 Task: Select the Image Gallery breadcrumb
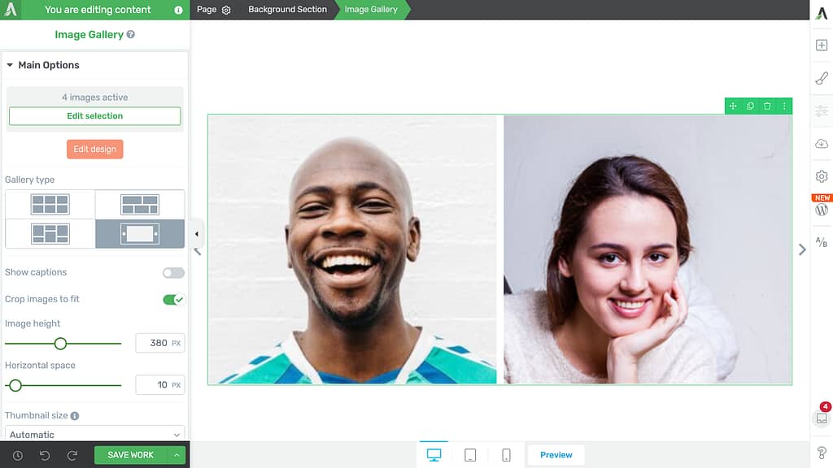[371, 10]
